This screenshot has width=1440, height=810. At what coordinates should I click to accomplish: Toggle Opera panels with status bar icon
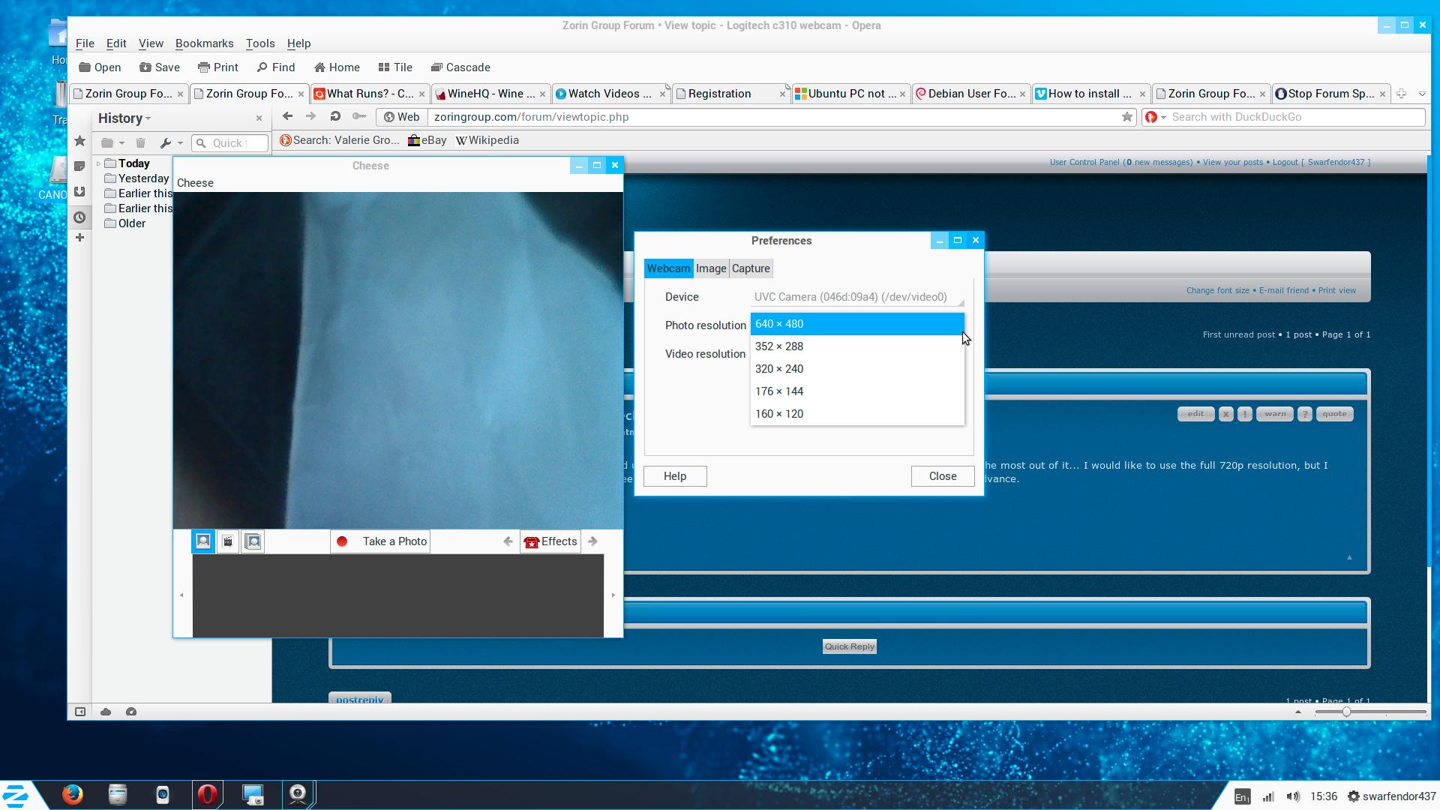pyautogui.click(x=80, y=712)
